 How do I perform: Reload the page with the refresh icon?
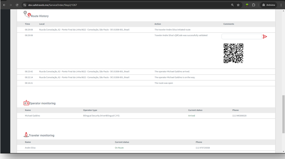click(x=17, y=5)
